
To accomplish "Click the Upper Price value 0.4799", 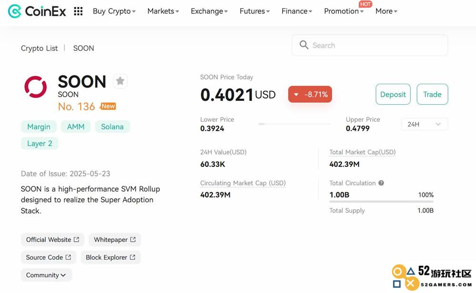I will point(357,128).
